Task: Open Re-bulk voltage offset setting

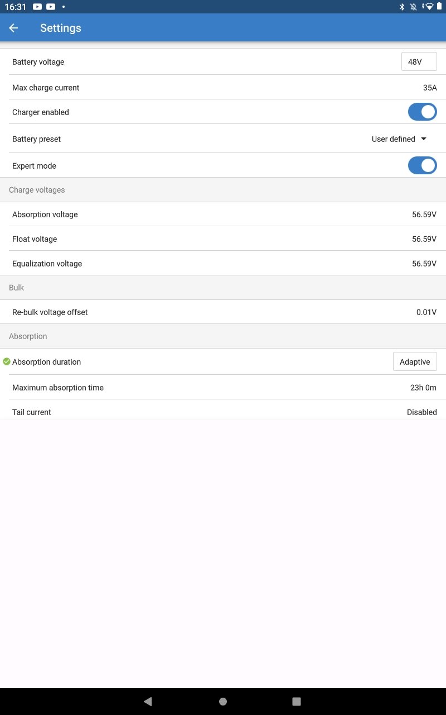Action: [223, 312]
